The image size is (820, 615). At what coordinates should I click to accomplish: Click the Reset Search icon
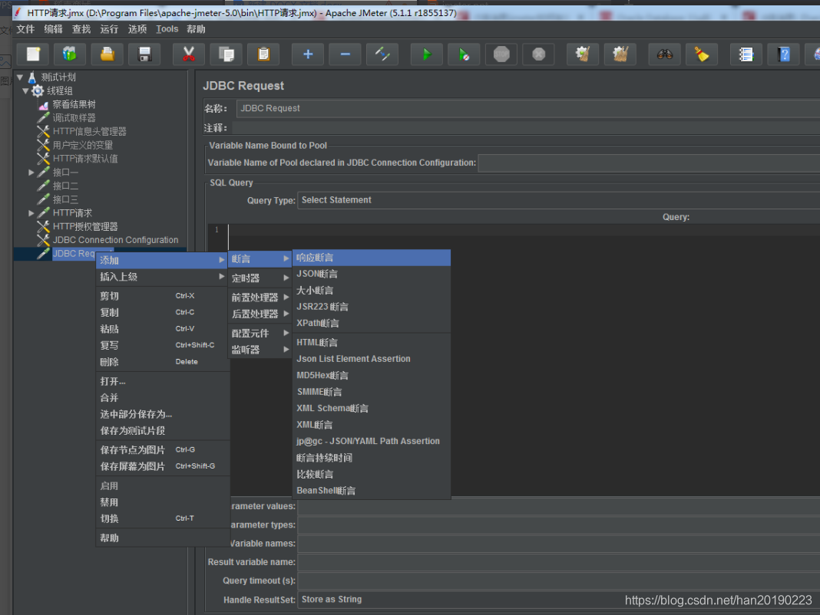coord(702,54)
